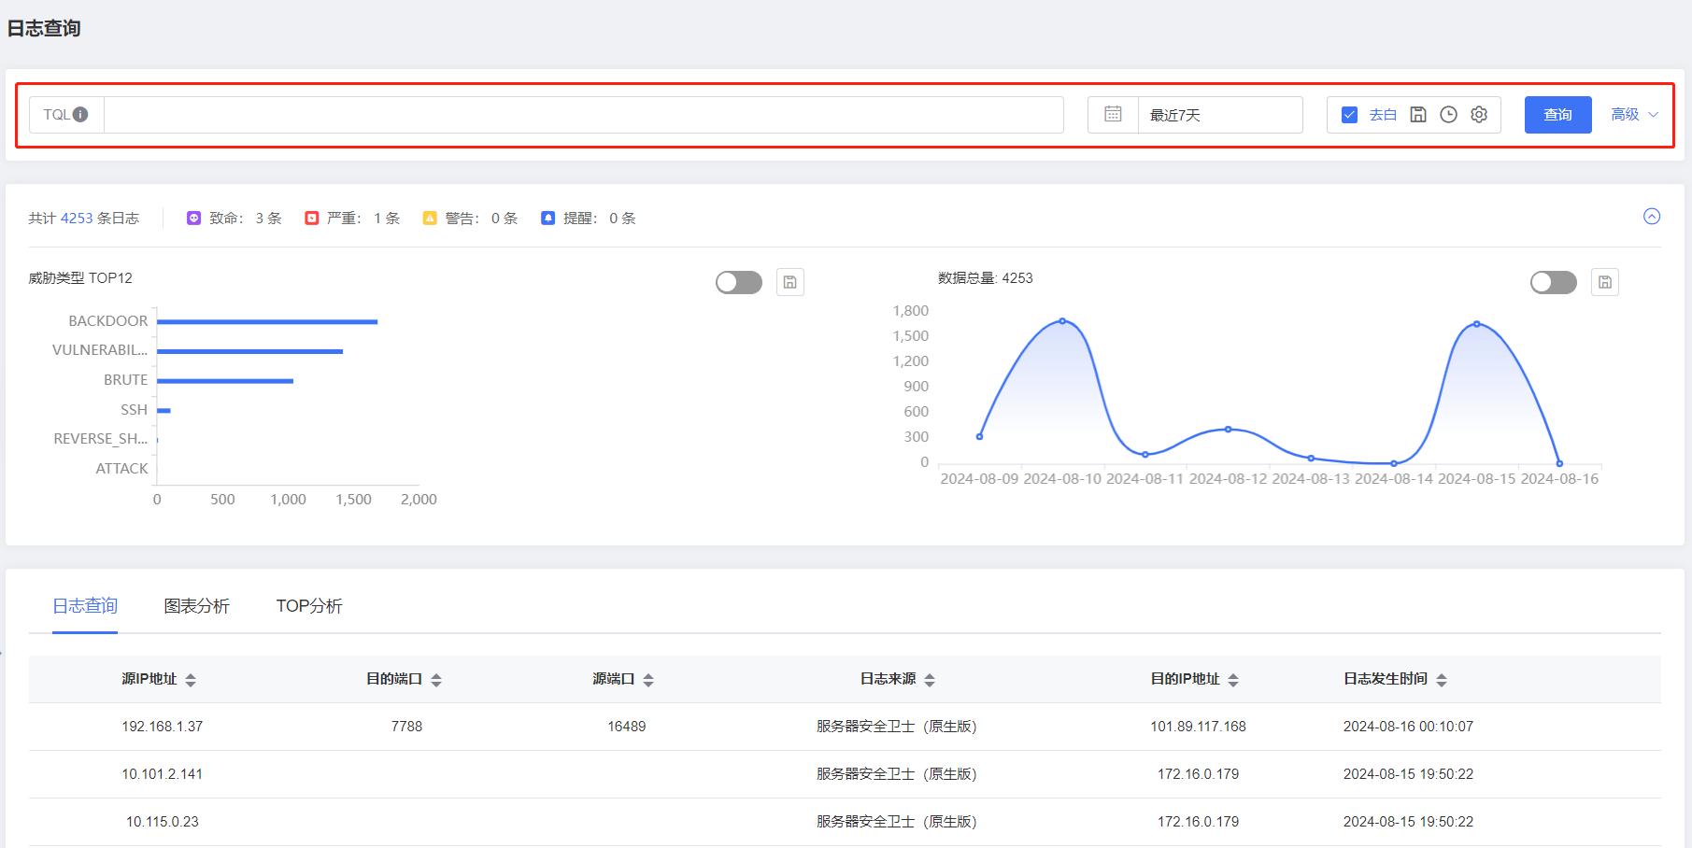
Task: Expand the 高级 advanced options
Action: coord(1634,114)
